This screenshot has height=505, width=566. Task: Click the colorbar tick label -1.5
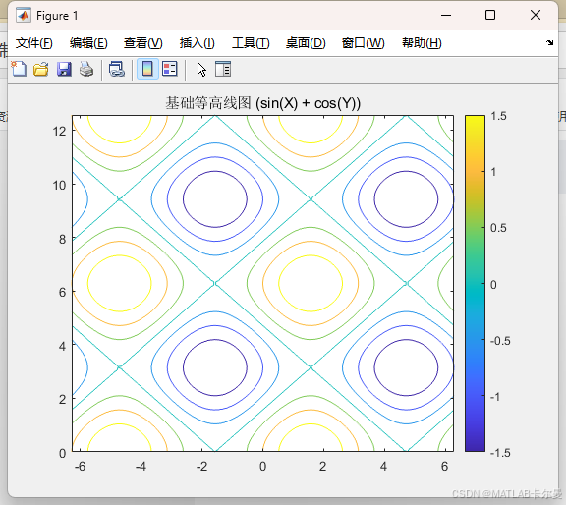[500, 453]
